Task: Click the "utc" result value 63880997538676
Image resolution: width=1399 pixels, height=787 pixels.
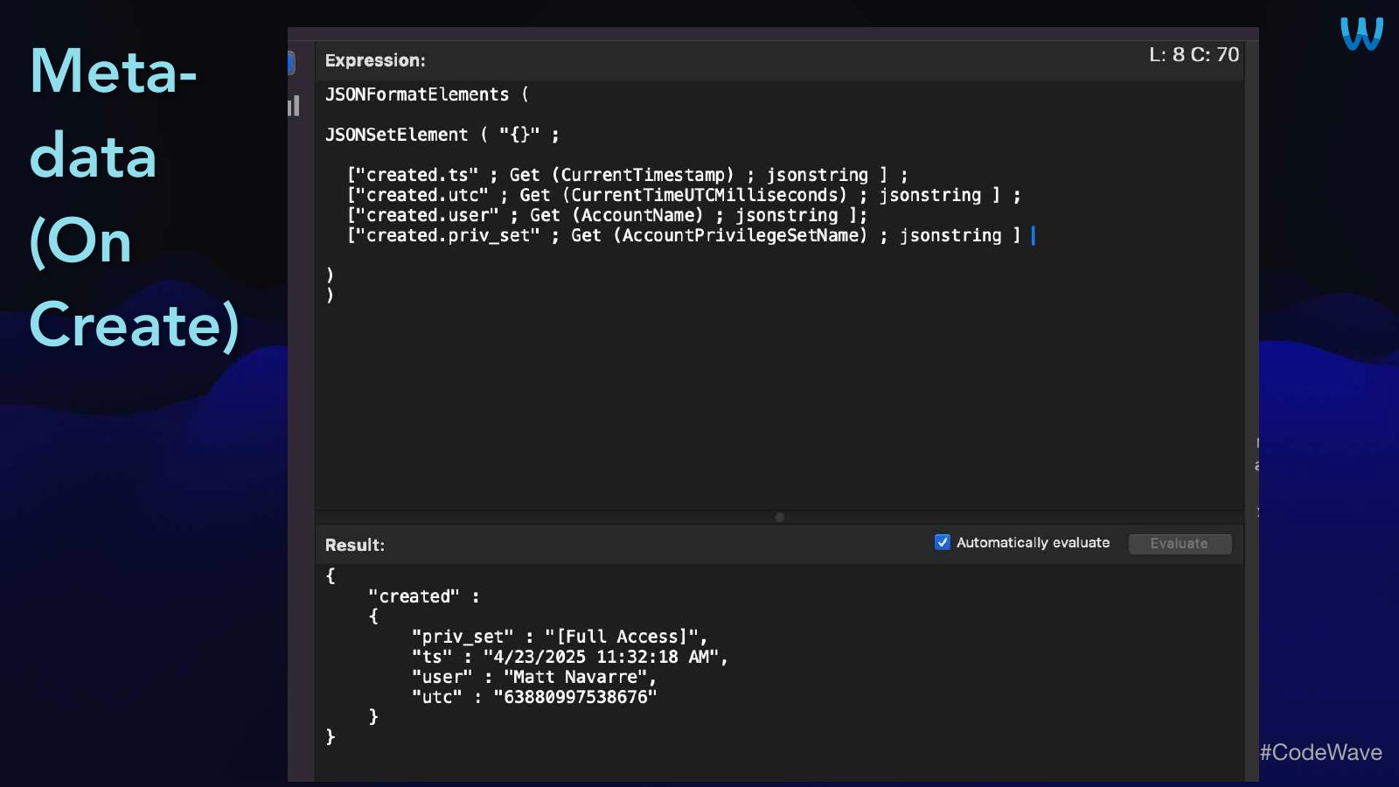Action: pyautogui.click(x=574, y=697)
